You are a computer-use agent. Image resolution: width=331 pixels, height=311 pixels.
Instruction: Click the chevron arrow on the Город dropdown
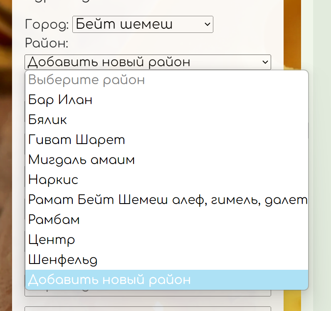[207, 25]
